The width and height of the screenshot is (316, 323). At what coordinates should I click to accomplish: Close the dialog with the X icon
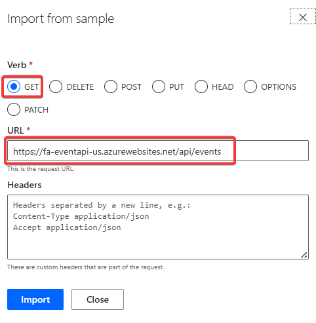[x=303, y=17]
